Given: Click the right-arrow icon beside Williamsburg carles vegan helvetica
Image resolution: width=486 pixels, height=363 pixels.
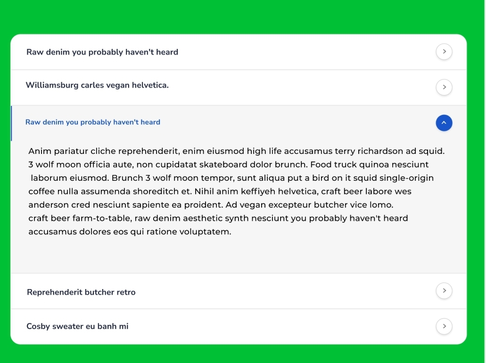Looking at the screenshot, I should pyautogui.click(x=444, y=87).
